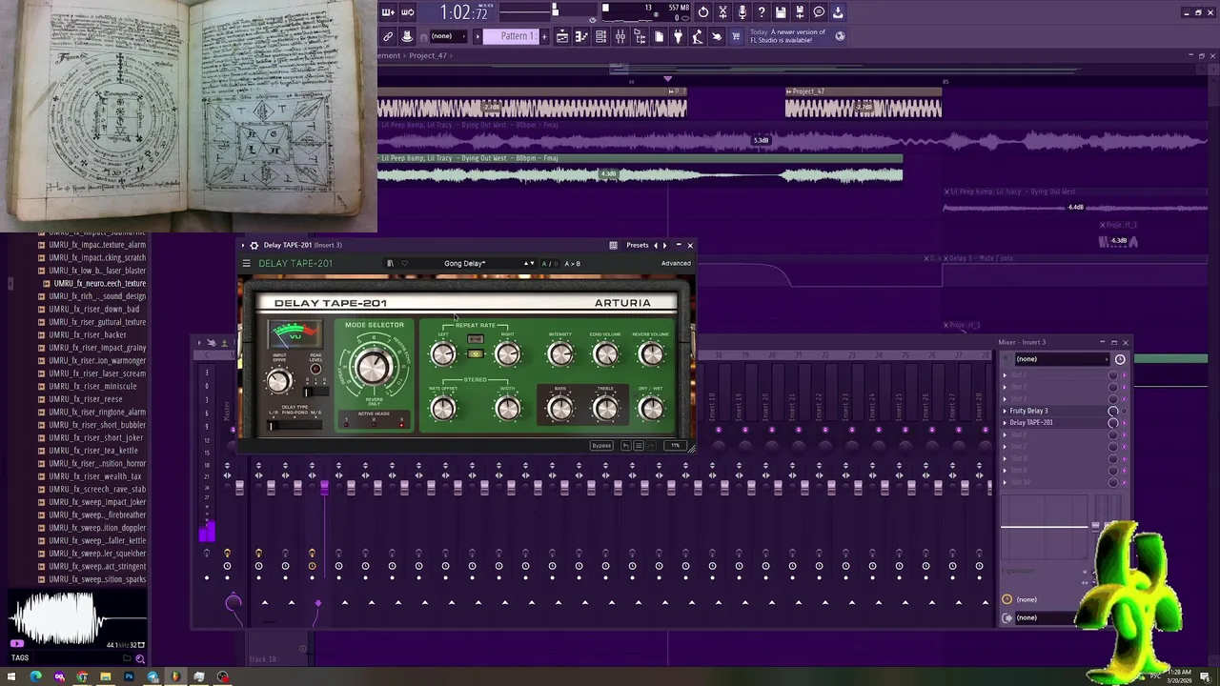
Task: Click the link/chain icon in the toolbar
Action: click(388, 36)
